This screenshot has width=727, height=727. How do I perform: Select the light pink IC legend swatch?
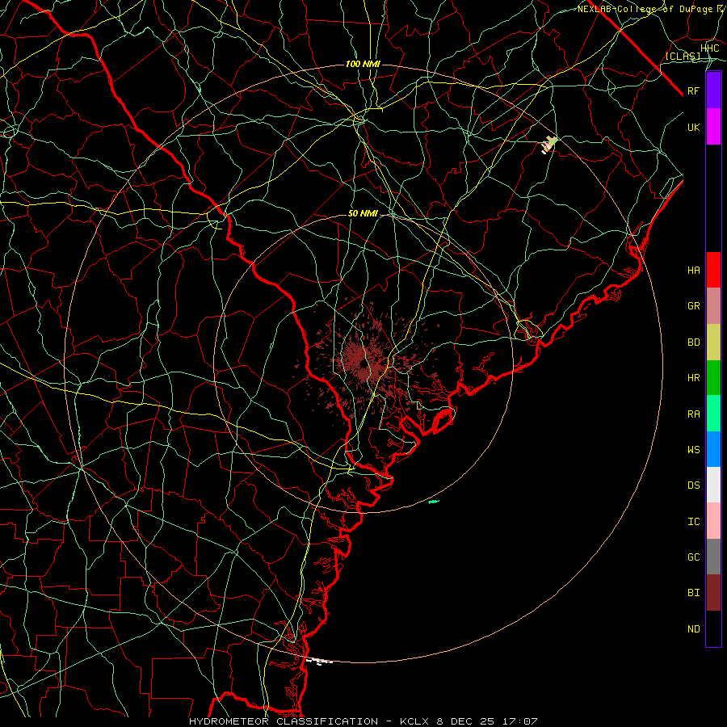pos(713,521)
